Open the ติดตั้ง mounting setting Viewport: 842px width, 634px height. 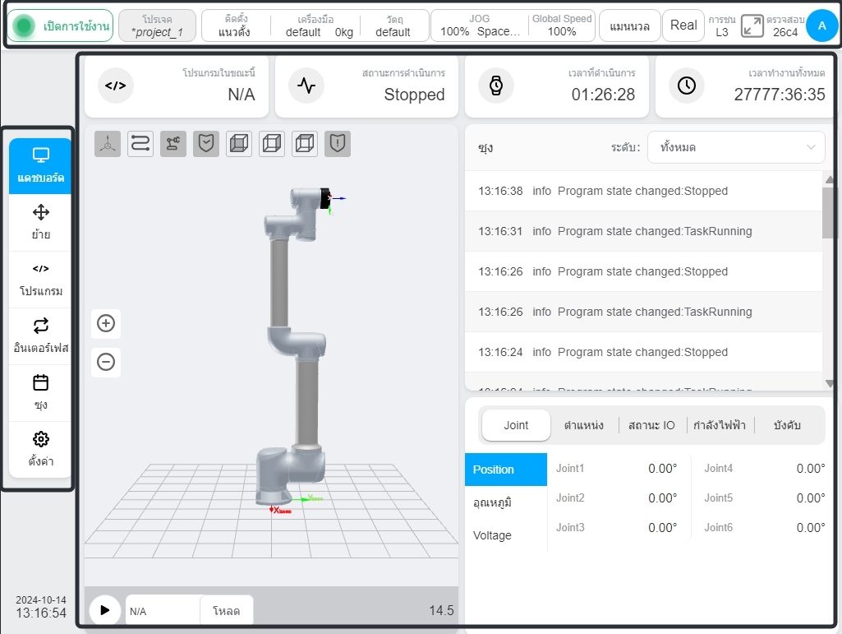click(x=235, y=25)
